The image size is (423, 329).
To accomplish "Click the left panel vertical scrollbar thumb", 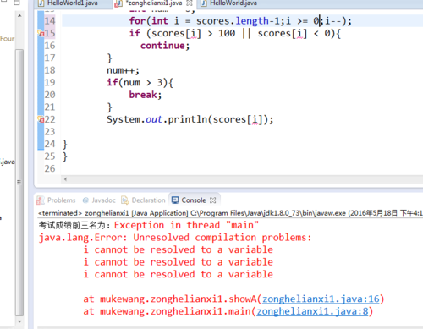I will coord(19,183).
